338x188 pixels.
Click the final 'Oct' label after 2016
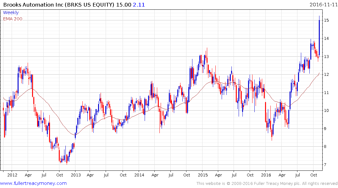[314, 175]
